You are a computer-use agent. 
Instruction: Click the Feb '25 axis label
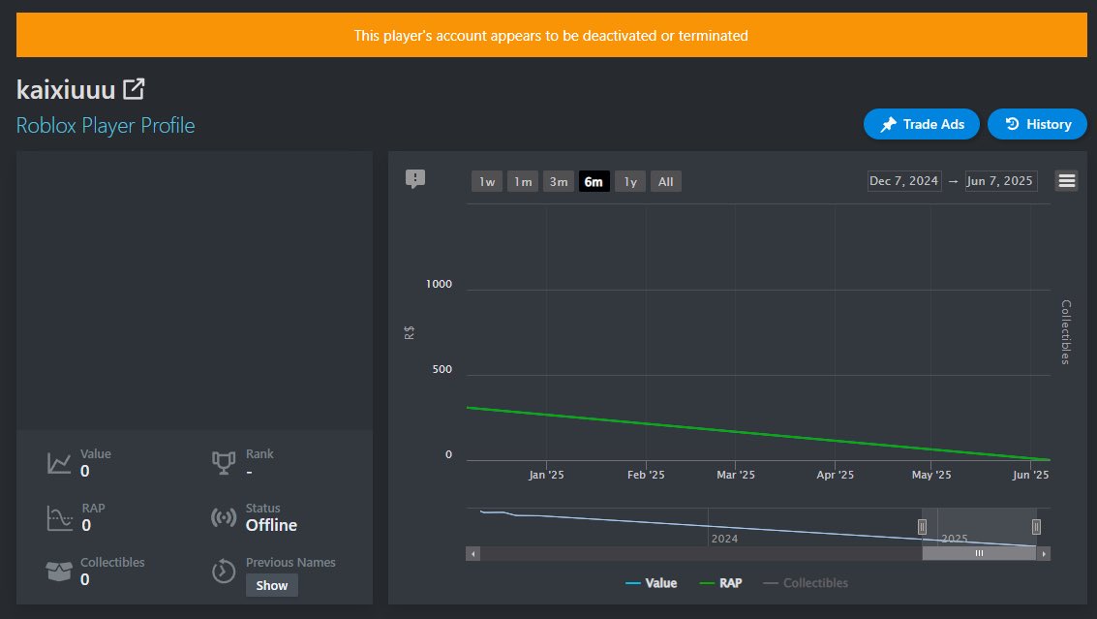tap(646, 475)
